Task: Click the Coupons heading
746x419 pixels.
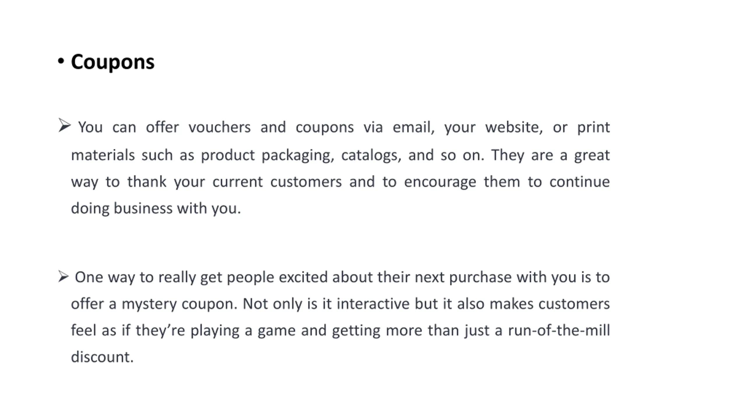Action: click(x=112, y=62)
